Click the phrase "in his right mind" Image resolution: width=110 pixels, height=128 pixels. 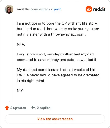click(x=31, y=81)
